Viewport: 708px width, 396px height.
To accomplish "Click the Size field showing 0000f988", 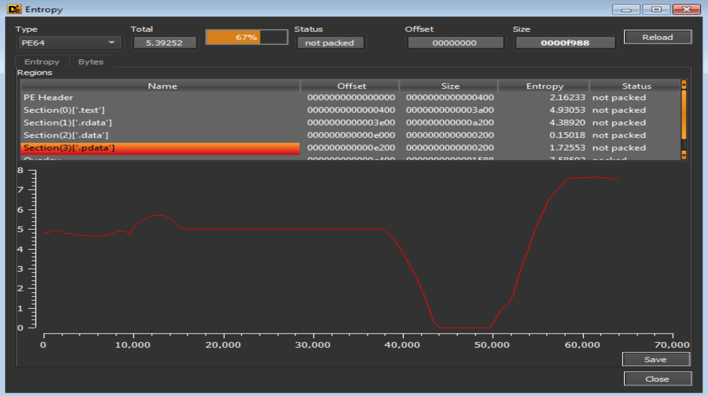I will 565,43.
